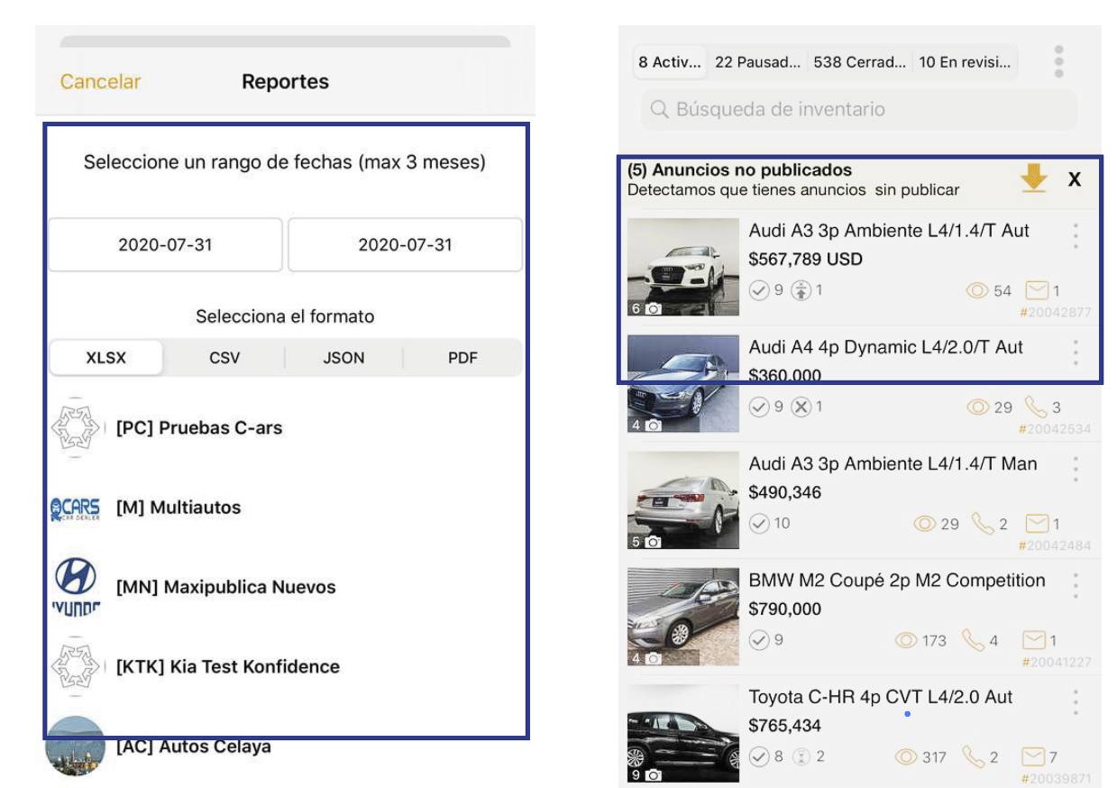Tap listing ID #20042877

[x=1055, y=312]
